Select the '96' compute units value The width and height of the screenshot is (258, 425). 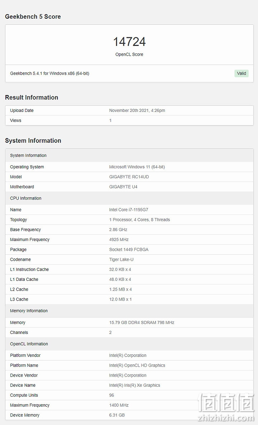coord(111,396)
